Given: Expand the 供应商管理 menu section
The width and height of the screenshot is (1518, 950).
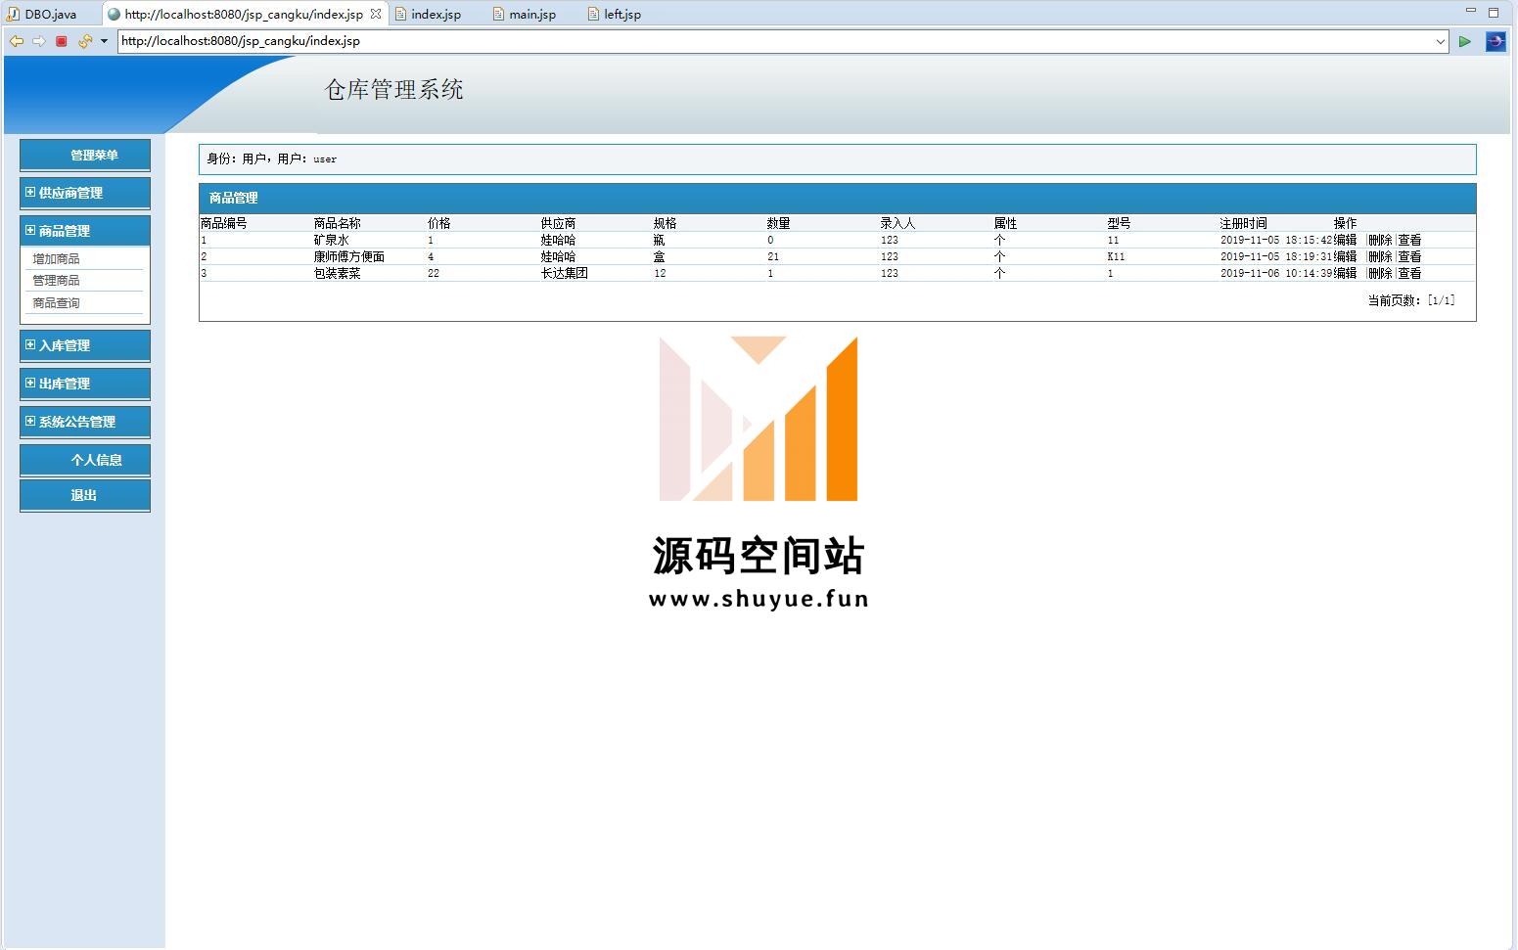Looking at the screenshot, I should pos(85,193).
